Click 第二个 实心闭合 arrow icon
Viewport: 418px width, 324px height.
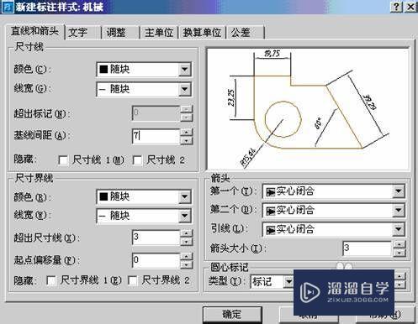[270, 211]
